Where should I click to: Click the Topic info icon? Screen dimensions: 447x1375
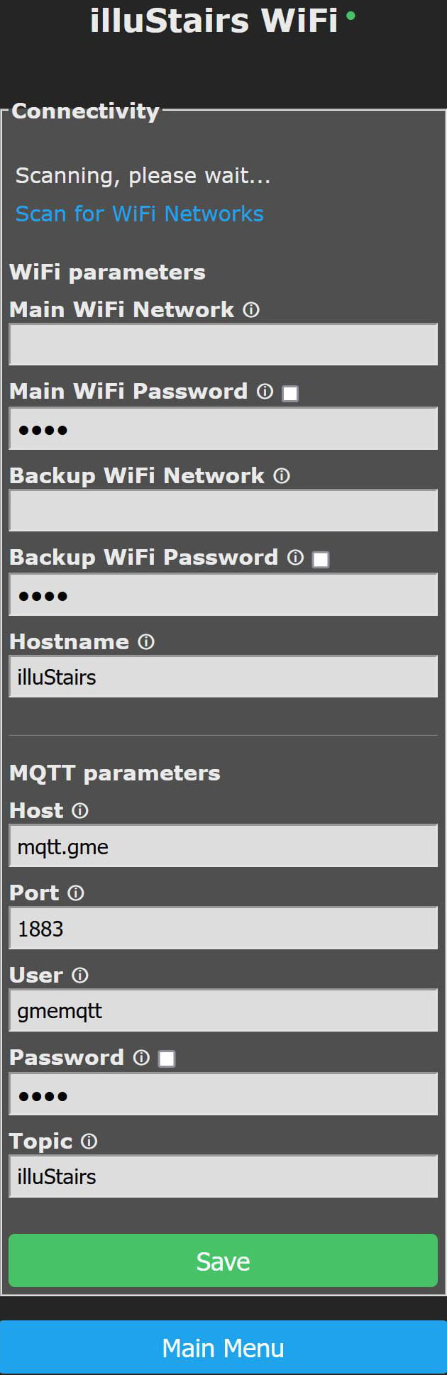click(89, 1142)
